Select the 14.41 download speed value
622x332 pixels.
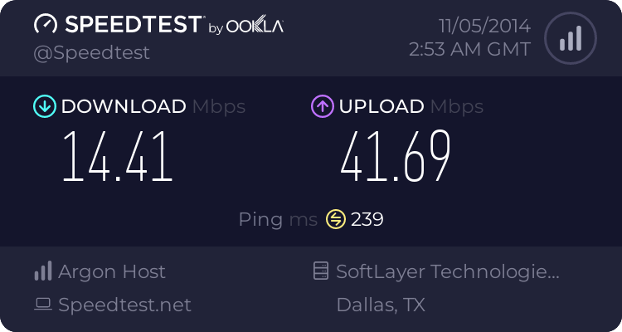tap(119, 157)
